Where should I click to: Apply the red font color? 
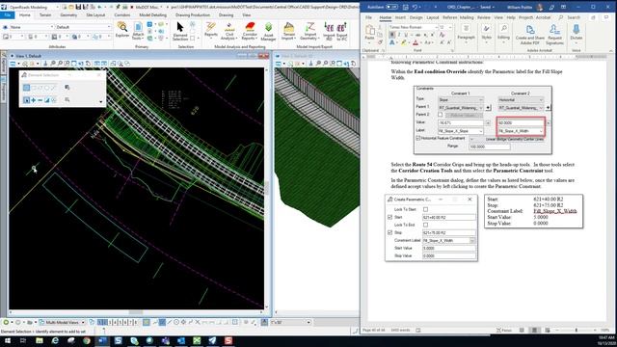click(x=416, y=42)
